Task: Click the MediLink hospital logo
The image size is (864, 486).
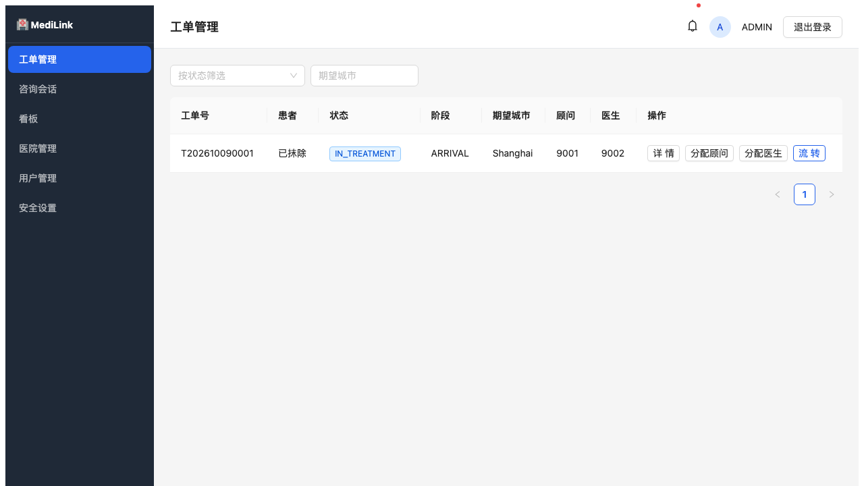Action: pos(23,24)
